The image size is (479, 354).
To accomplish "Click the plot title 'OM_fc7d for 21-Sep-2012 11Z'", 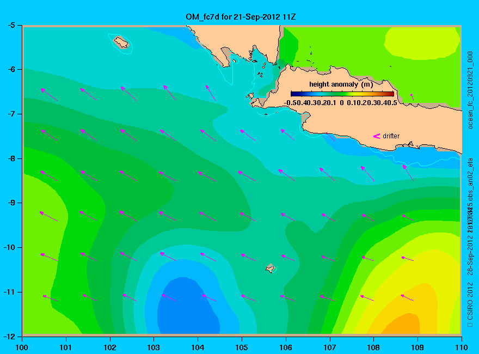I will coord(241,17).
